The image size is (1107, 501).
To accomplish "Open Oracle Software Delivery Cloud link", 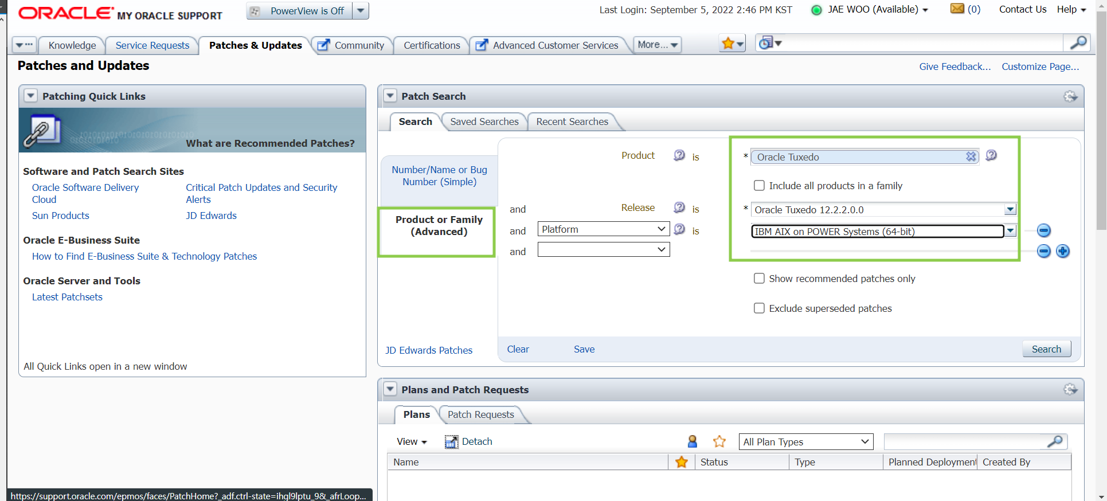I will click(85, 193).
